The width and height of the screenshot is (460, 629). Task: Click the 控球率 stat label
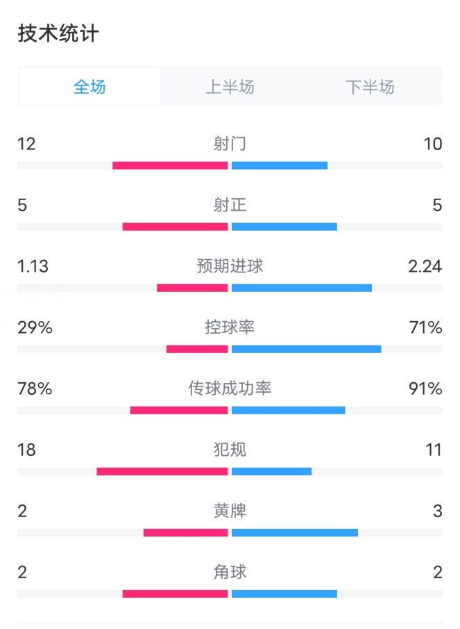coord(230,327)
